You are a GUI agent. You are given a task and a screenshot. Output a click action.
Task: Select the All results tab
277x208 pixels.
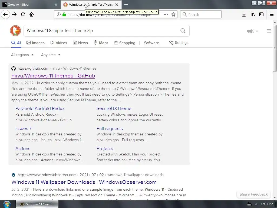[16, 43]
